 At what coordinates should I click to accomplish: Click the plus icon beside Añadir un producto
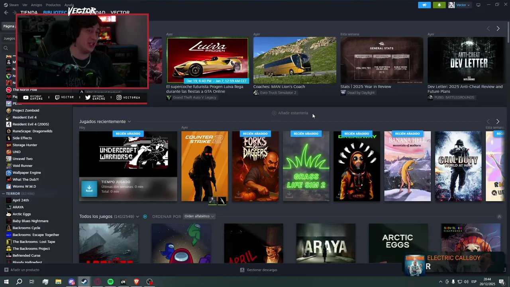(x=6, y=270)
